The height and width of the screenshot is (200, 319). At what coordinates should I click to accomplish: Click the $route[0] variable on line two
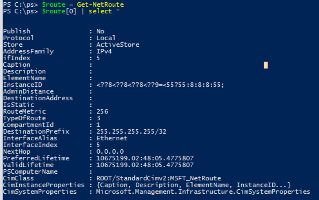point(59,11)
